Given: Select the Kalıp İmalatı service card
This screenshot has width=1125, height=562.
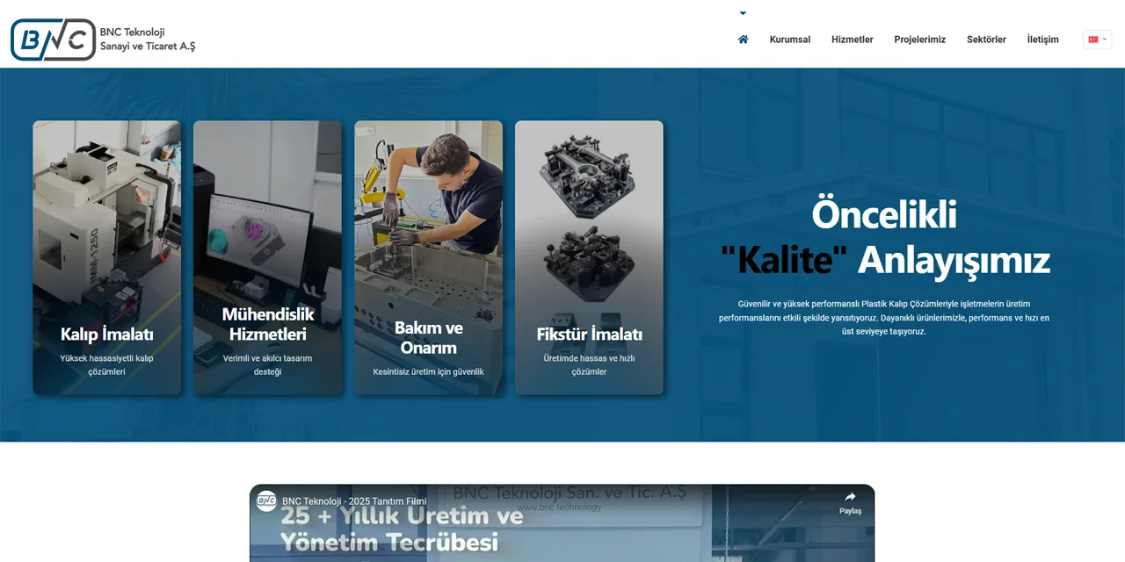Looking at the screenshot, I should coord(106,256).
